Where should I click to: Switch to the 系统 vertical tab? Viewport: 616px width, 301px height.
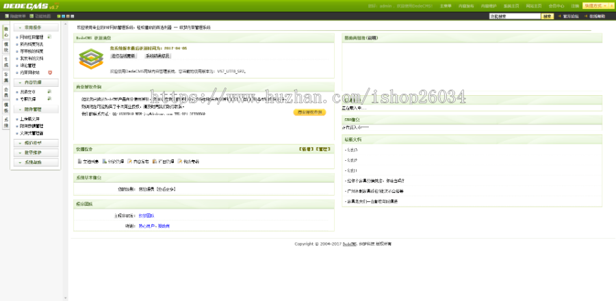coord(6,122)
